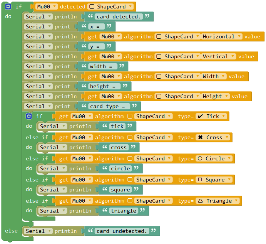The image size is (266, 244).
Task: Click 'type=' label in Square row
Action: click(186, 180)
